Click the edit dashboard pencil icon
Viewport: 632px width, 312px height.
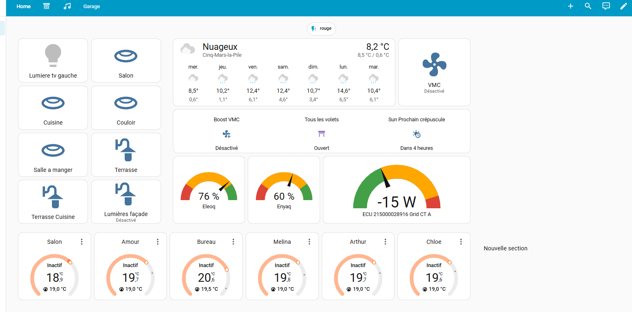tap(623, 6)
